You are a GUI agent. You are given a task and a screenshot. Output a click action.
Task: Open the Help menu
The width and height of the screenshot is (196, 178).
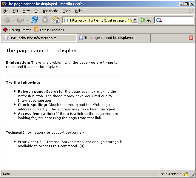pyautogui.click(x=78, y=11)
